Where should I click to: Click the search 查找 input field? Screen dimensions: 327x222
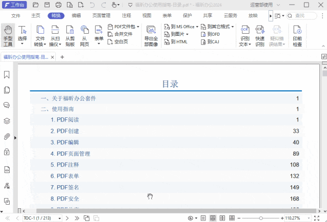point(302,16)
